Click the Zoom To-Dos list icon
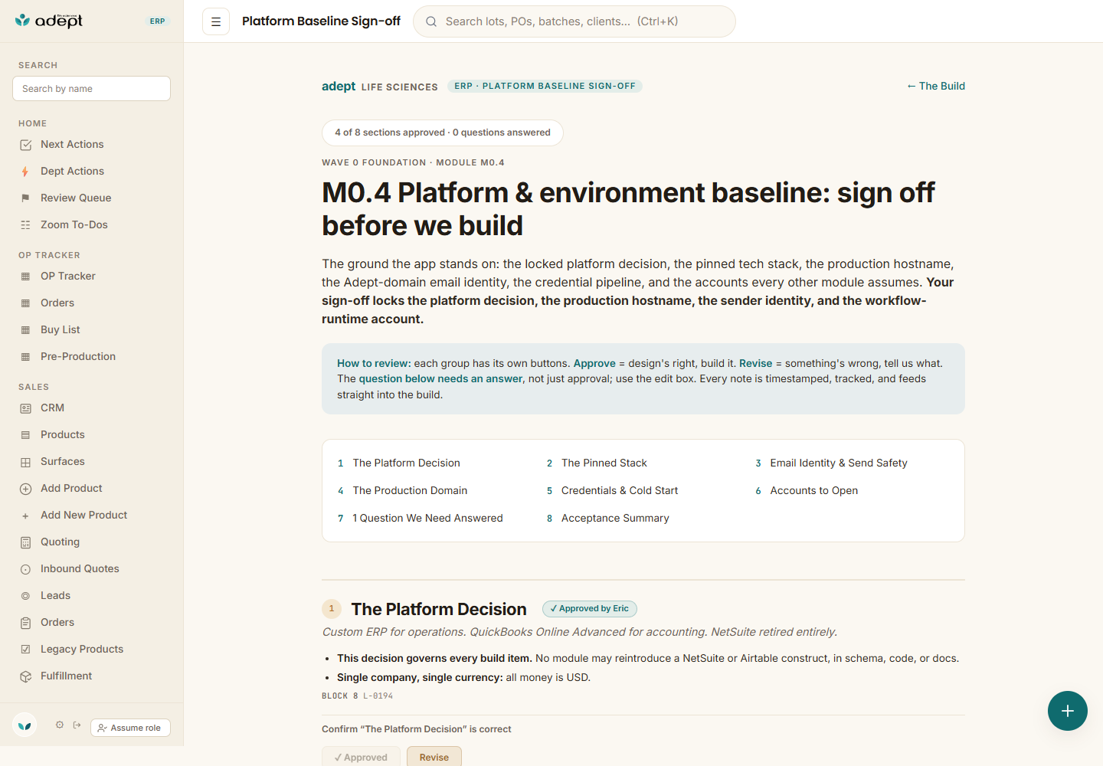Viewport: 1103px width, 766px height. pyautogui.click(x=25, y=225)
